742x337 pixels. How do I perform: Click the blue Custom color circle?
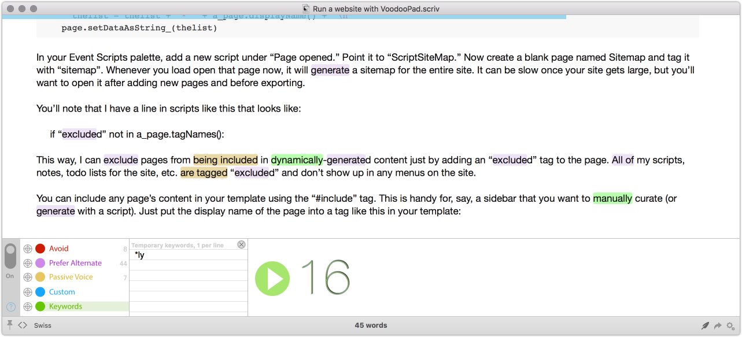pyautogui.click(x=40, y=292)
